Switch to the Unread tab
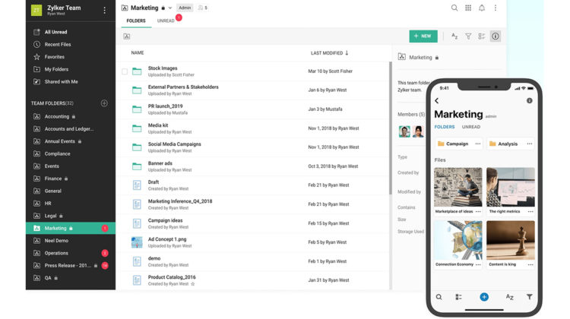Screen dimensions: 570x319 (x=166, y=21)
